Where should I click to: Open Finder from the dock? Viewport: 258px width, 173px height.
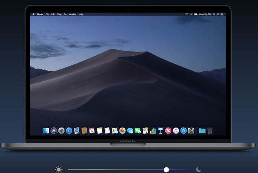[46, 131]
